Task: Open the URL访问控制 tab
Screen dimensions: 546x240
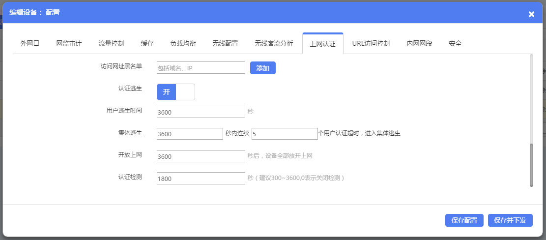Action: pyautogui.click(x=371, y=43)
